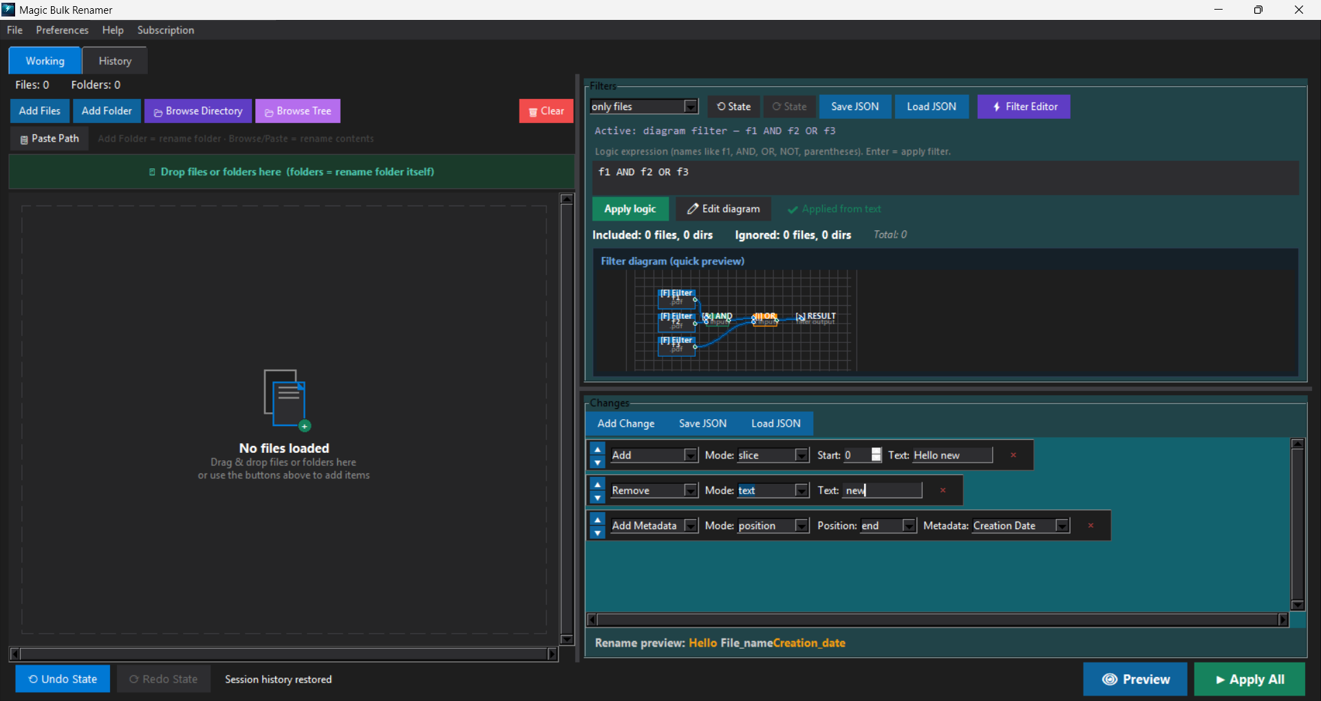The width and height of the screenshot is (1321, 701).
Task: Move the Add Metadata row down
Action: coord(598,532)
